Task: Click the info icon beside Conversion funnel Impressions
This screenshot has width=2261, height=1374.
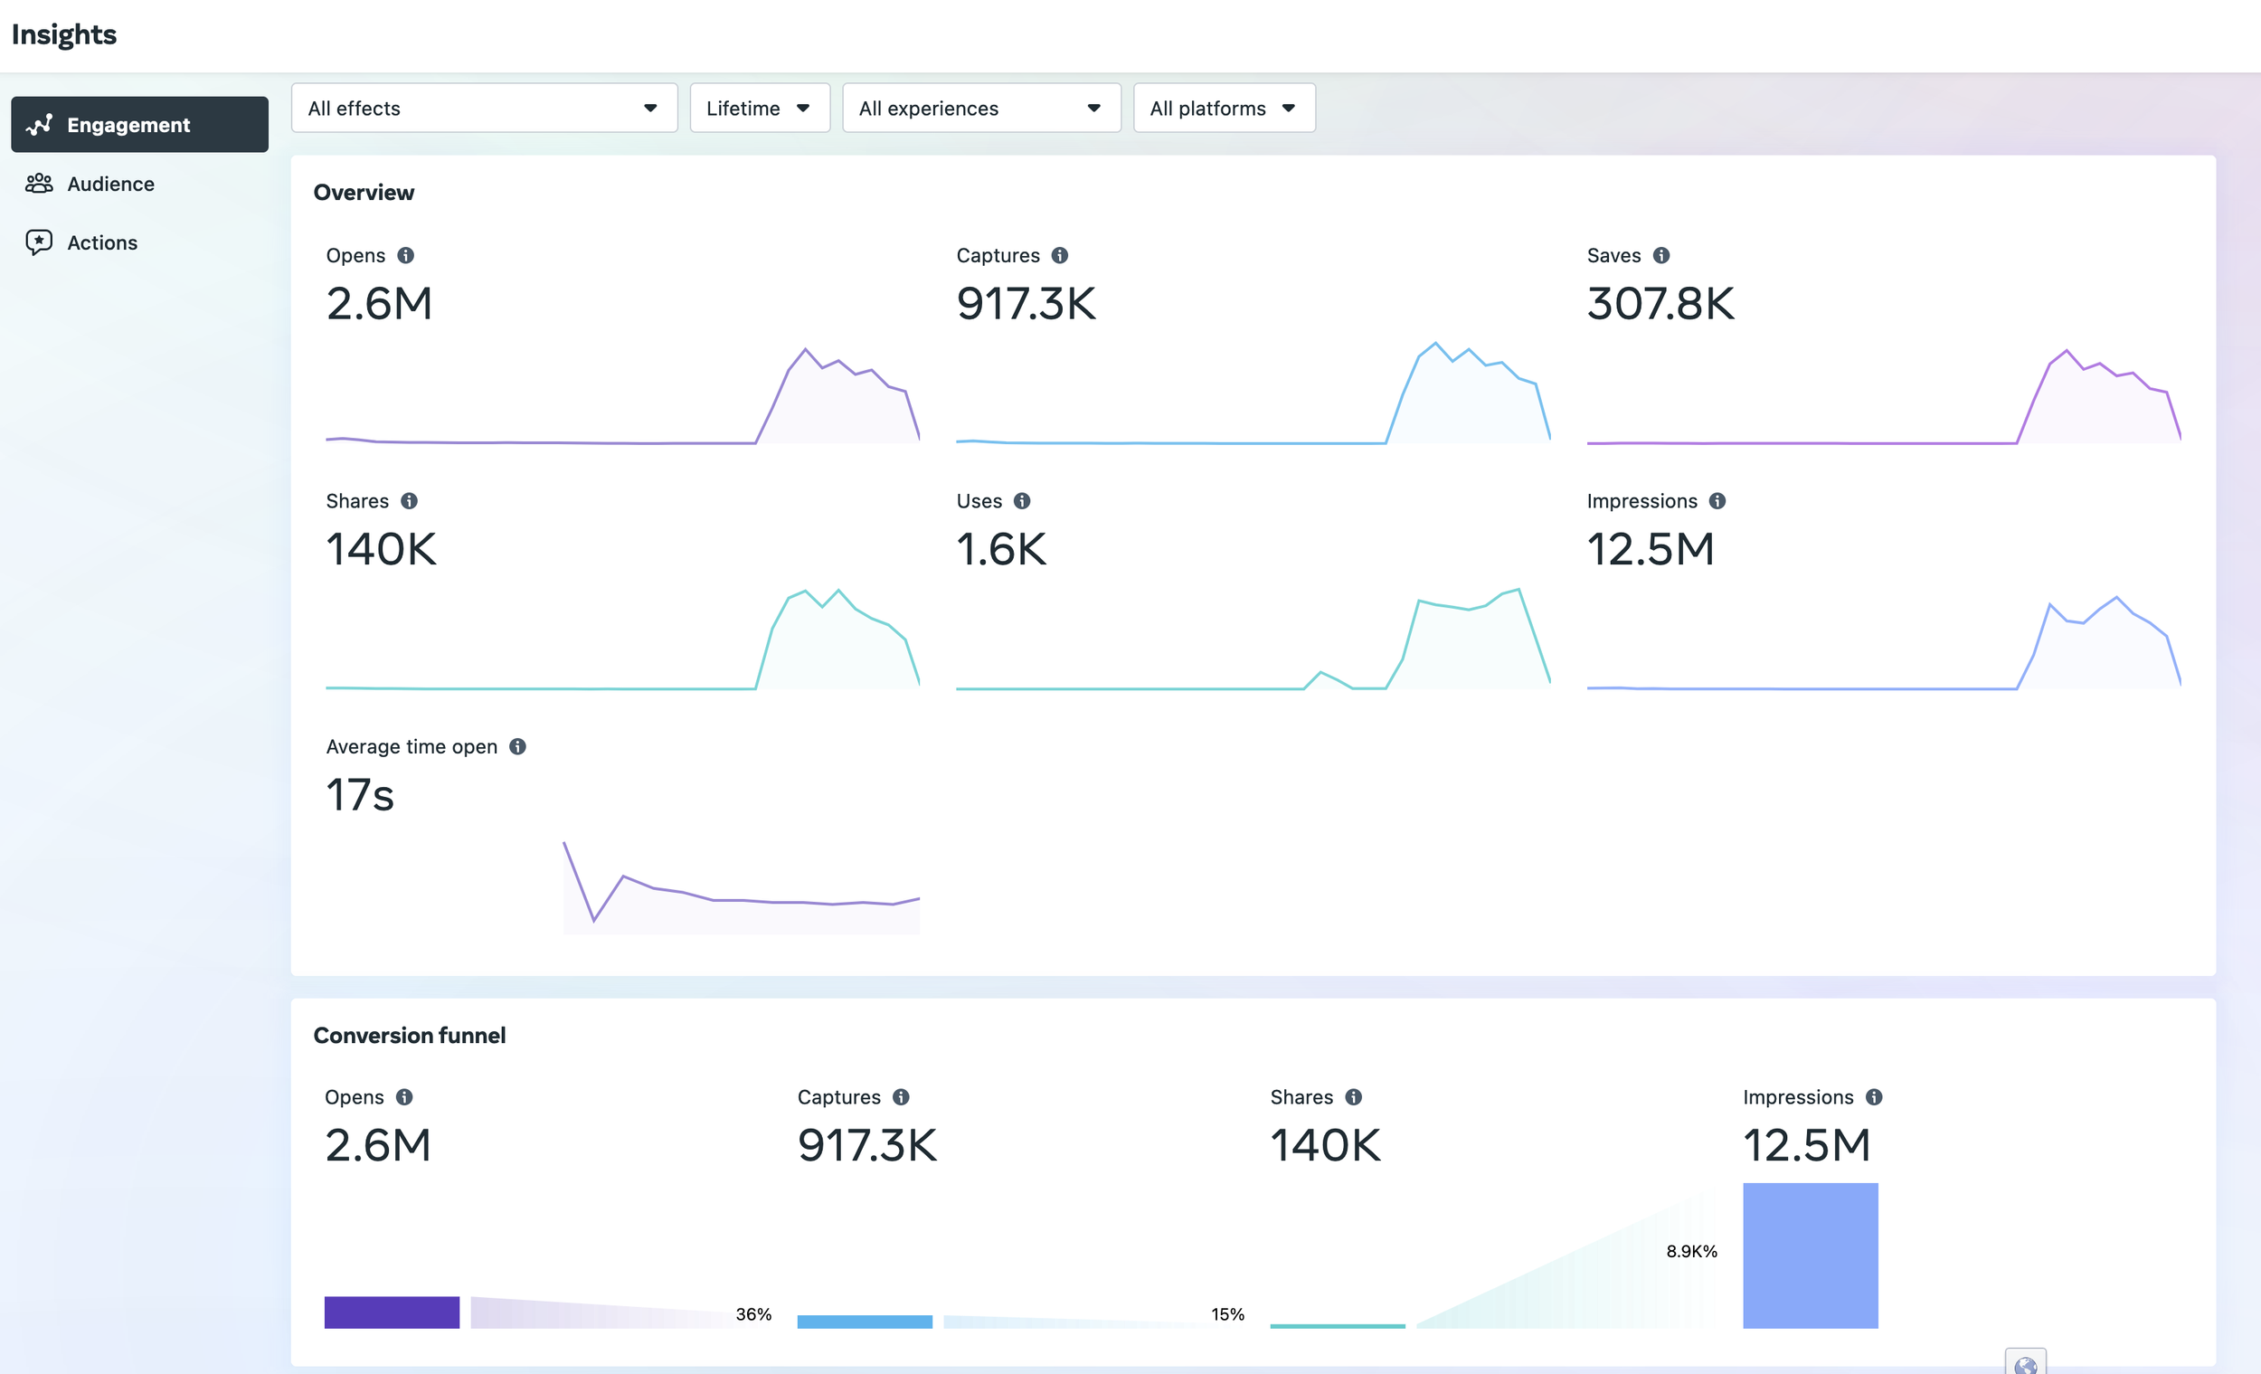Action: pyautogui.click(x=1874, y=1098)
